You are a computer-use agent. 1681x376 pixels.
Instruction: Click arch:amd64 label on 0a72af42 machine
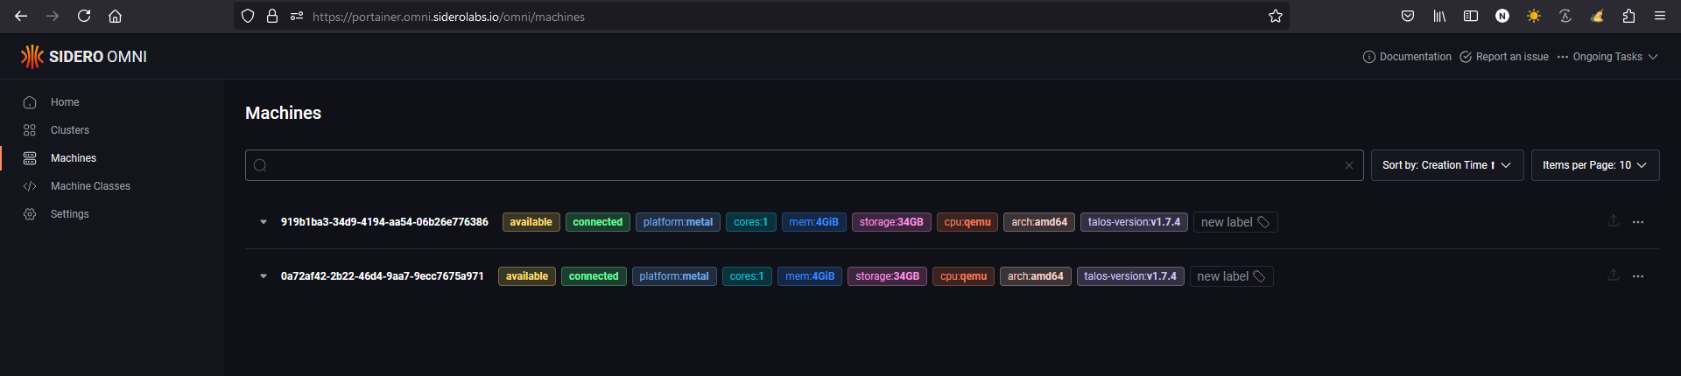click(1036, 276)
